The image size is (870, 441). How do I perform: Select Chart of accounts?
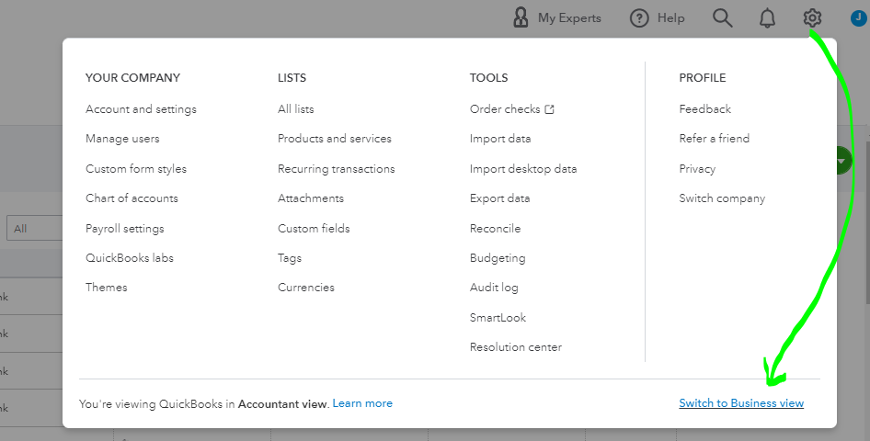132,198
